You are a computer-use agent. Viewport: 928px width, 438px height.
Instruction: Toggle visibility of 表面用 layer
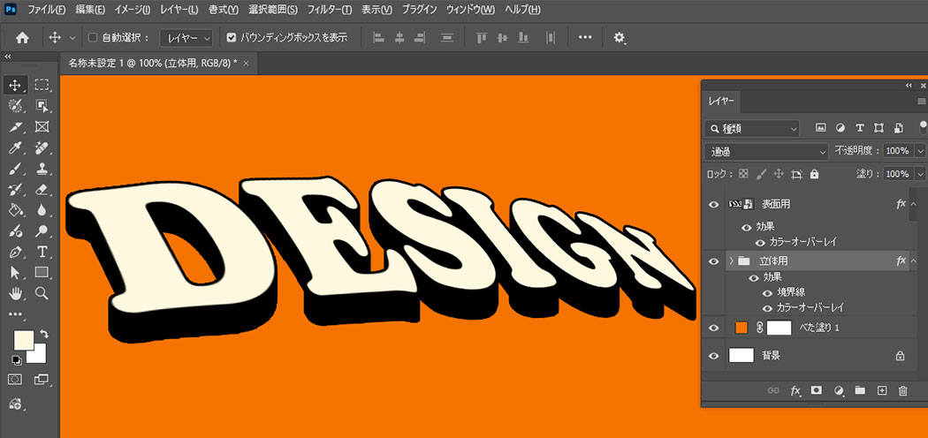pyautogui.click(x=714, y=204)
